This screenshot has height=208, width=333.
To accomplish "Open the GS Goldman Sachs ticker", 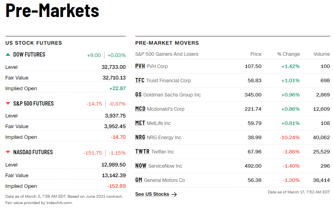I will point(138,95).
